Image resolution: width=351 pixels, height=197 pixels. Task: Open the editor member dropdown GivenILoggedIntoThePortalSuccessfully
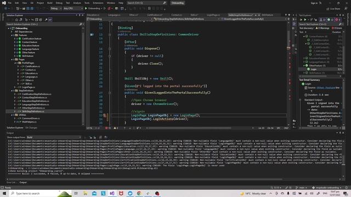pos(253,19)
